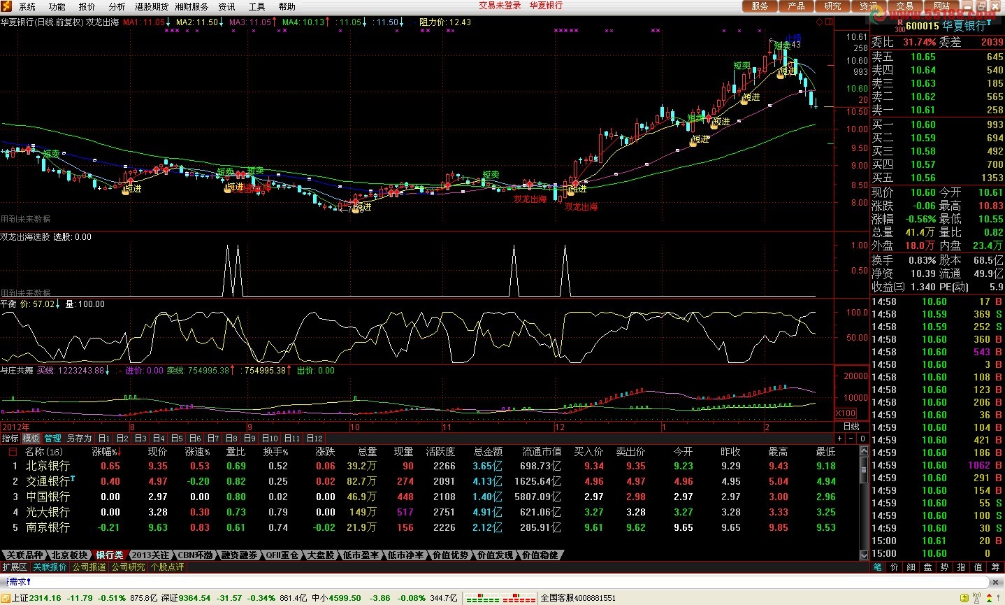Select the 日5 template slot
This screenshot has width=1005, height=605.
[x=178, y=439]
